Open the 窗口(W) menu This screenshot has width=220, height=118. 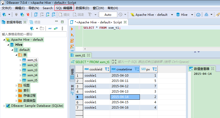[98, 8]
